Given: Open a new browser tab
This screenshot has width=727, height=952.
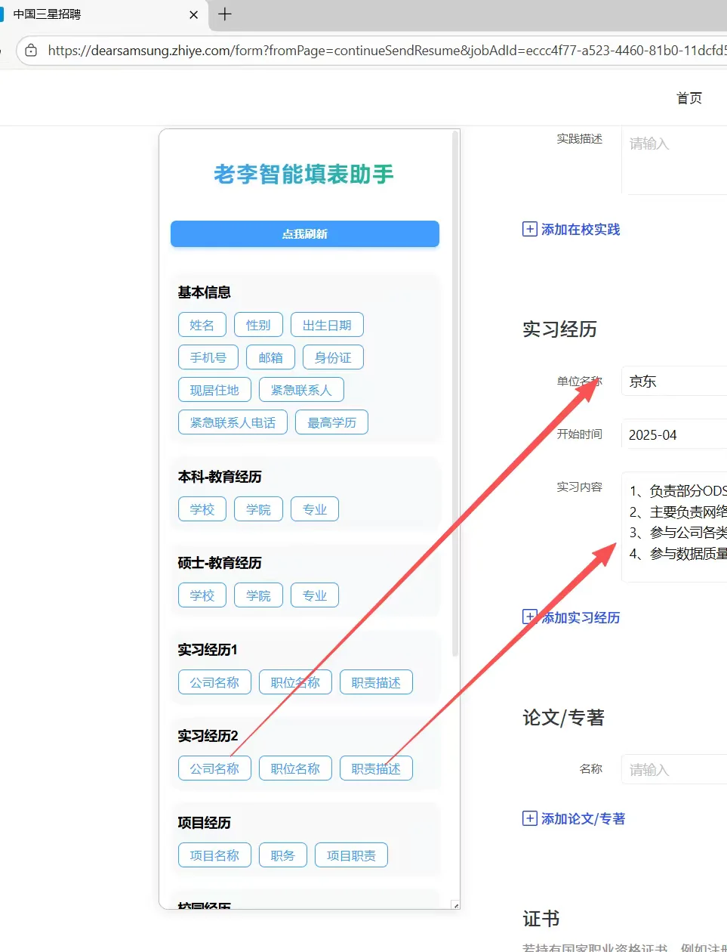Looking at the screenshot, I should click(225, 14).
